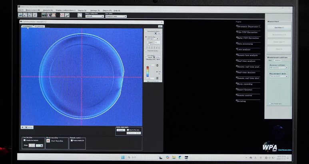Select the Color display radio button

tap(146, 37)
